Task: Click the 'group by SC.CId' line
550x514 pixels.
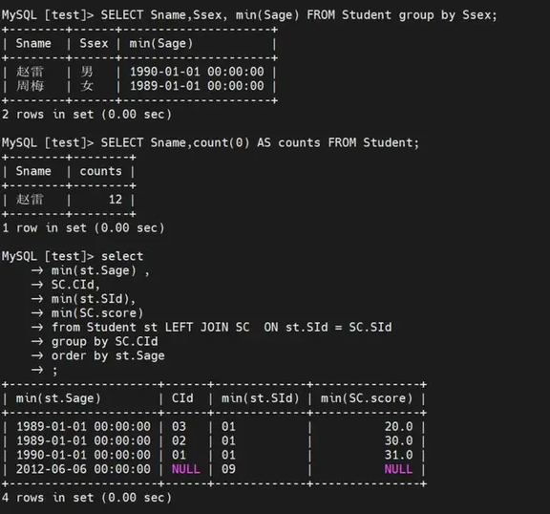Action: point(104,342)
